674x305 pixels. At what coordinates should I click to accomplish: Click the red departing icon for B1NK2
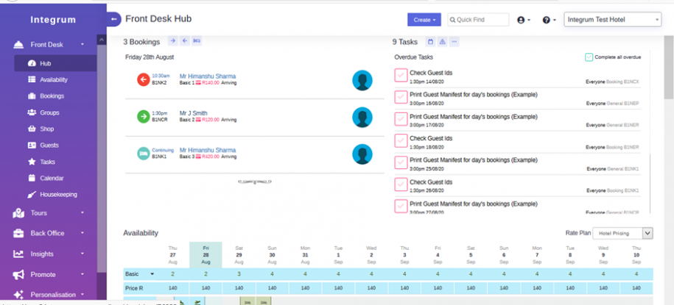[143, 79]
